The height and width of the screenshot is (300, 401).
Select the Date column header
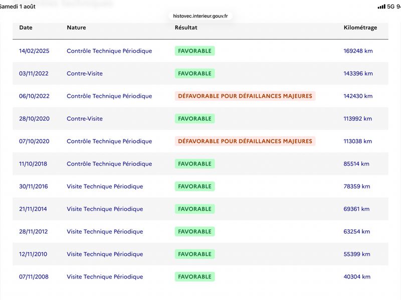click(26, 27)
